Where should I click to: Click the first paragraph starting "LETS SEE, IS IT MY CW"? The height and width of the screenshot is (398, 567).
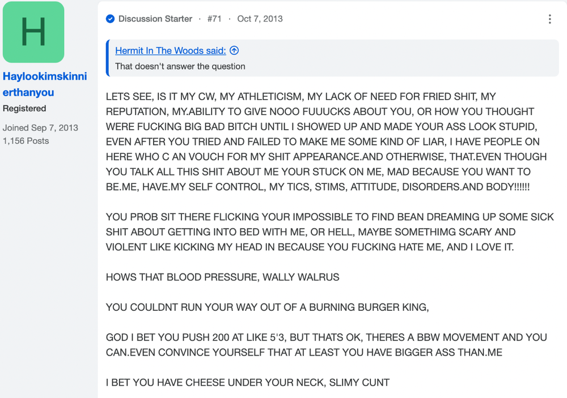[x=326, y=142]
